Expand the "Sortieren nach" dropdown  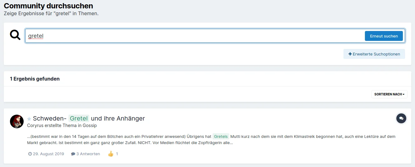[x=389, y=94]
